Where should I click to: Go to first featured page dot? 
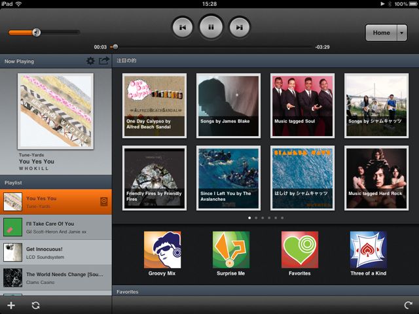[x=249, y=218]
